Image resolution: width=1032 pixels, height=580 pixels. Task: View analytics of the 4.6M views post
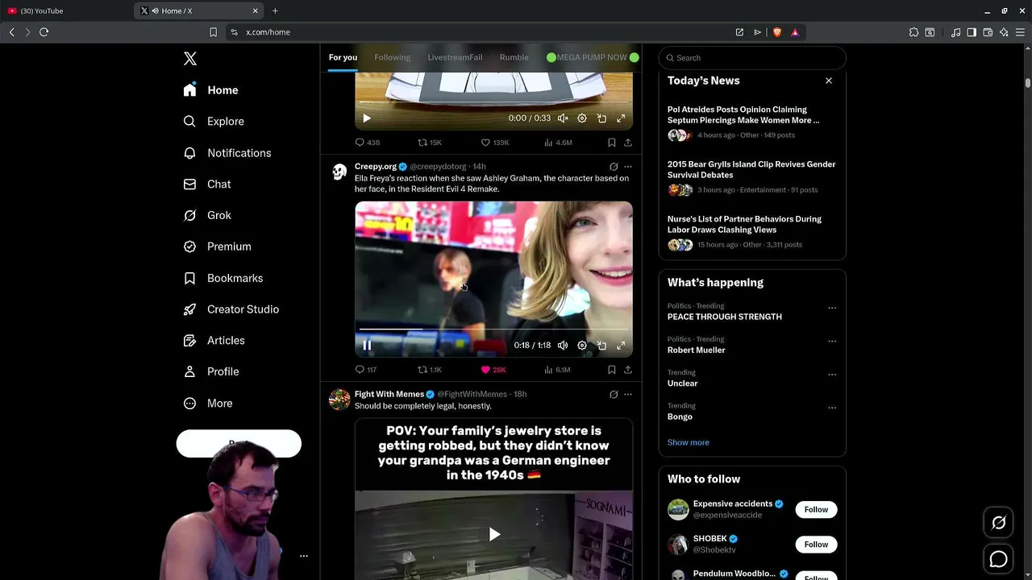[558, 143]
